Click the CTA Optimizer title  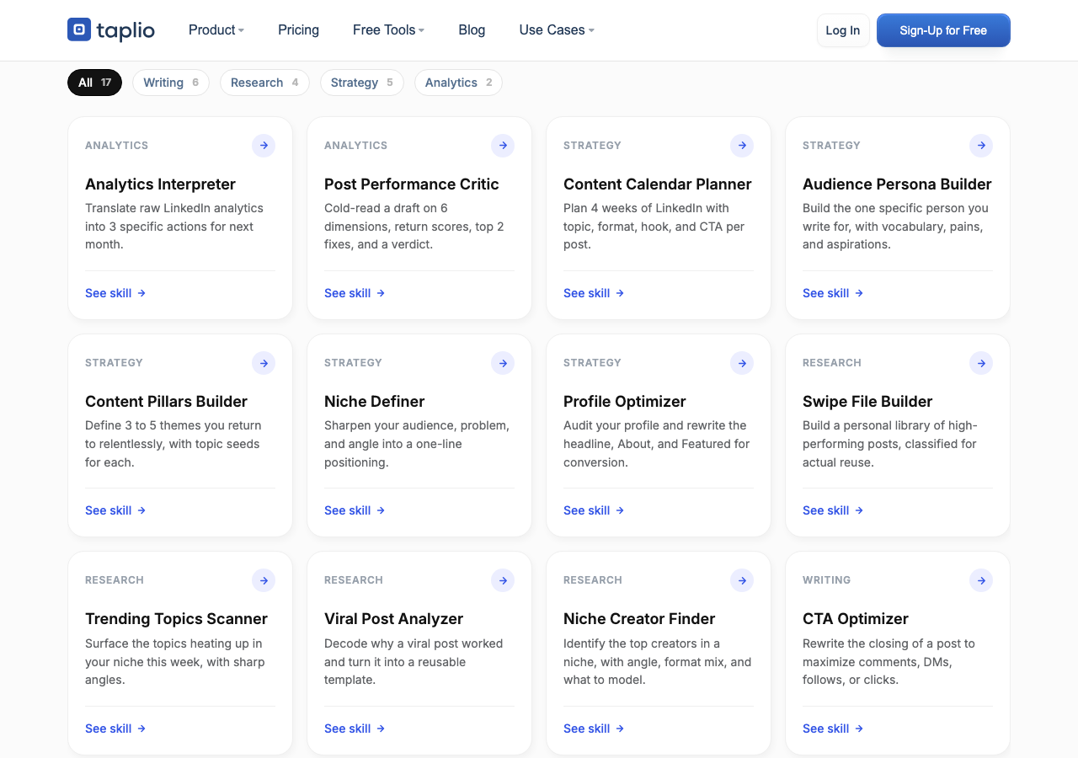click(x=856, y=619)
